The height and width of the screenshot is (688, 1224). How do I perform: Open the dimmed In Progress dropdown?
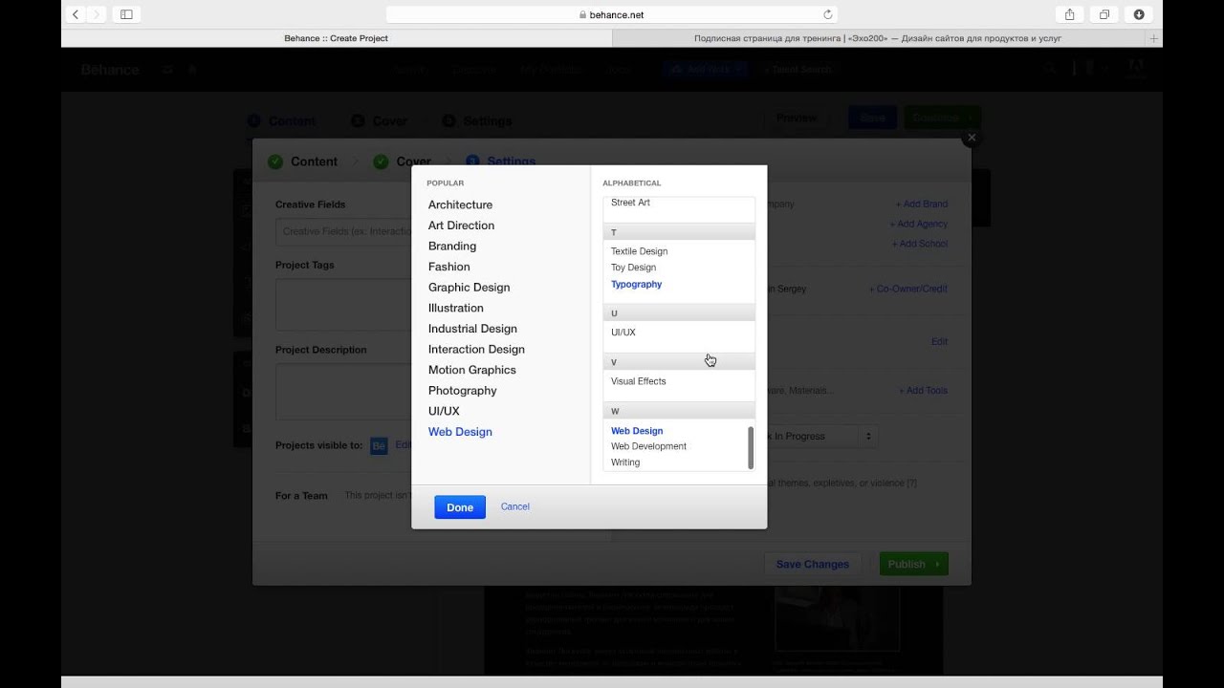pyautogui.click(x=822, y=436)
